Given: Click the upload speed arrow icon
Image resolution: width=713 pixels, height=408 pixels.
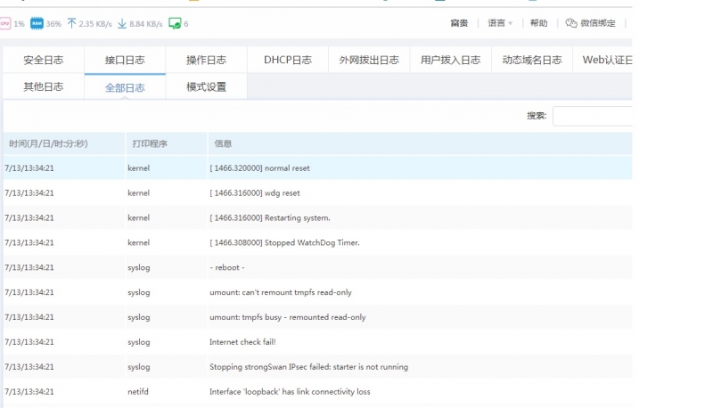Looking at the screenshot, I should click(x=72, y=24).
